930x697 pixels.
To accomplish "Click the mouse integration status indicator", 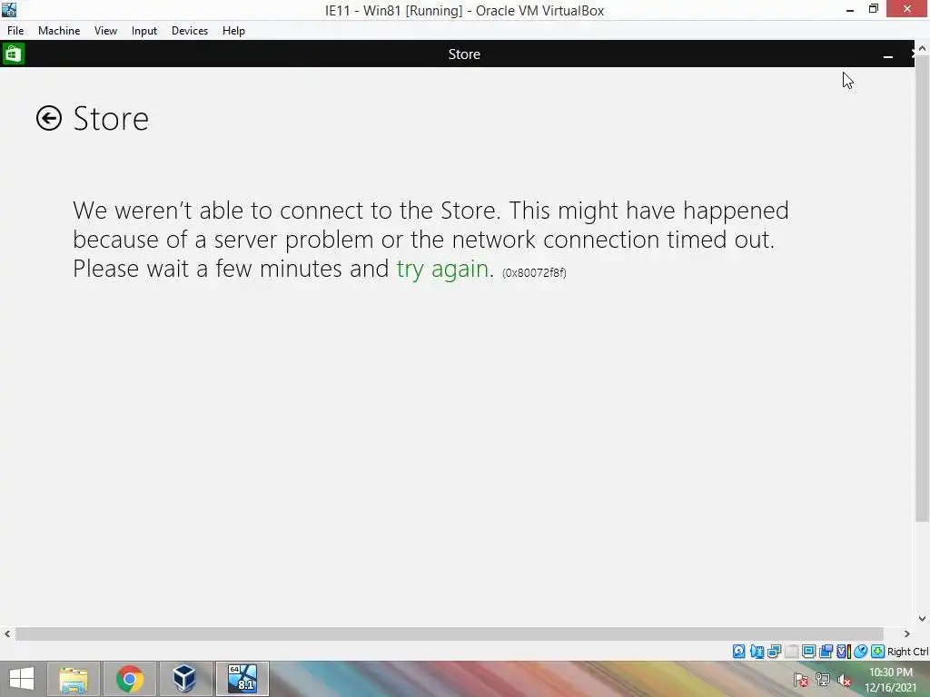I will coord(860,652).
